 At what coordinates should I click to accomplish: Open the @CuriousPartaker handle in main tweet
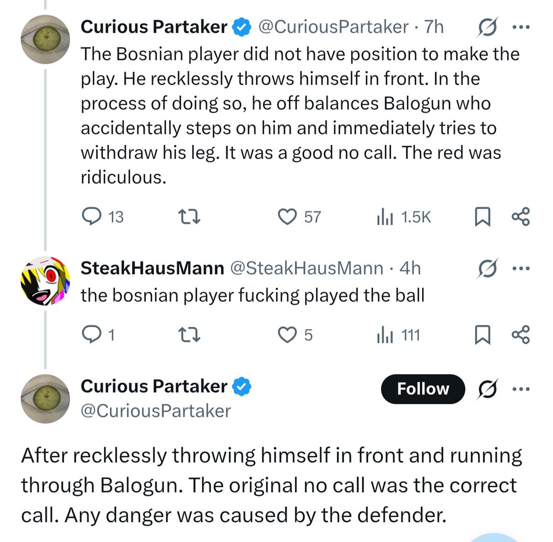tap(156, 411)
